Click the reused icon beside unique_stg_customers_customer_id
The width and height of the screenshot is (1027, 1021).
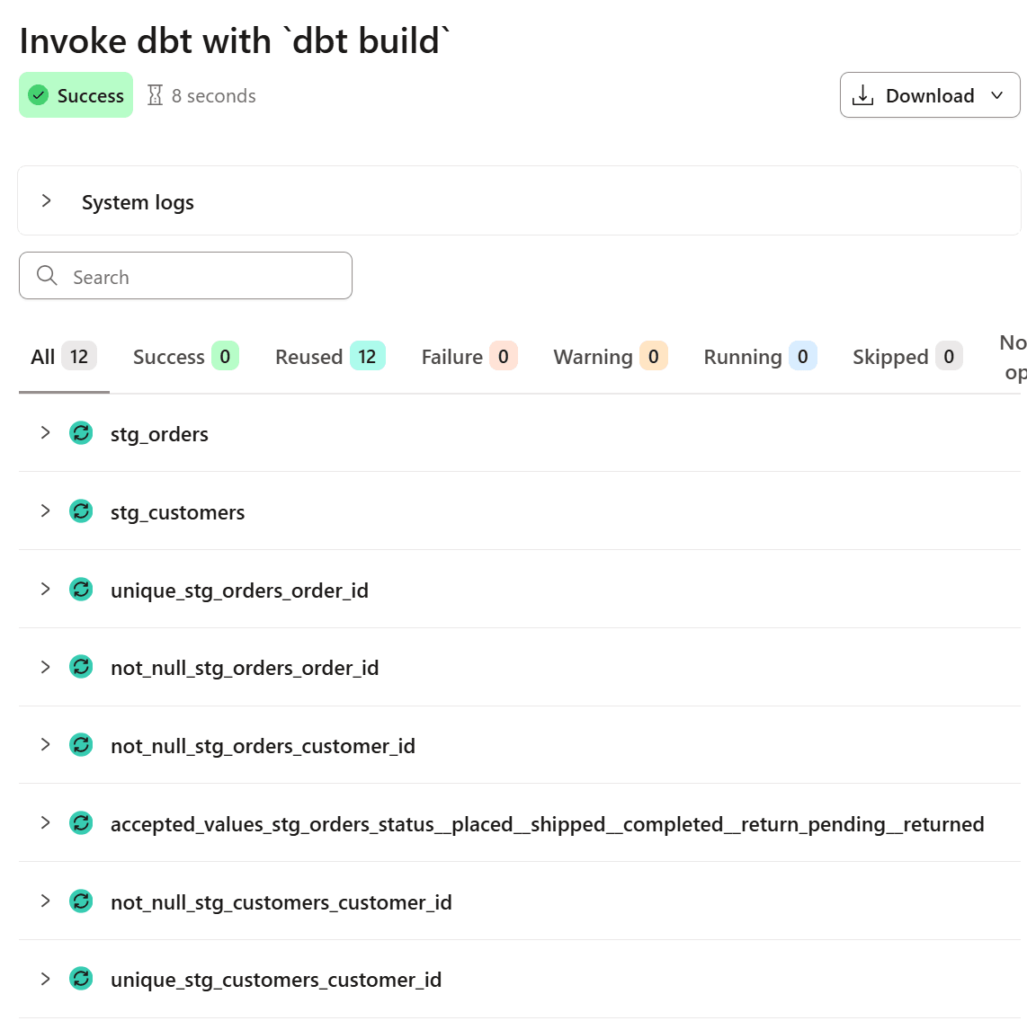[81, 979]
